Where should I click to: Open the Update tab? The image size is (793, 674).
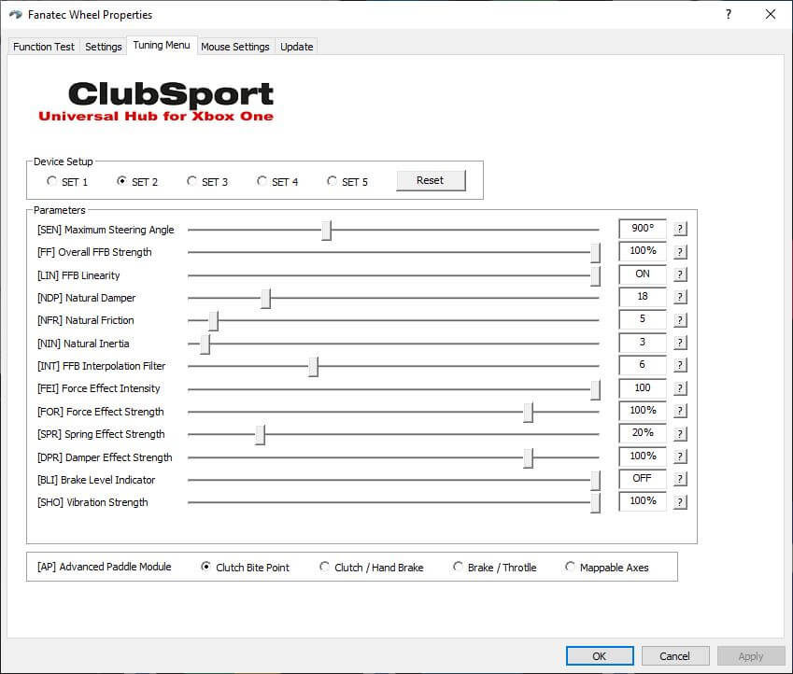297,47
